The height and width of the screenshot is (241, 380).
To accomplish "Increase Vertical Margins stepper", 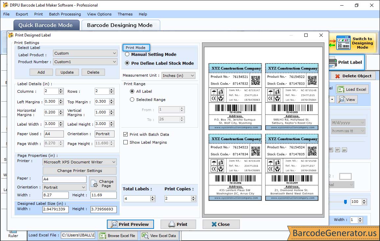I will click(x=112, y=111).
